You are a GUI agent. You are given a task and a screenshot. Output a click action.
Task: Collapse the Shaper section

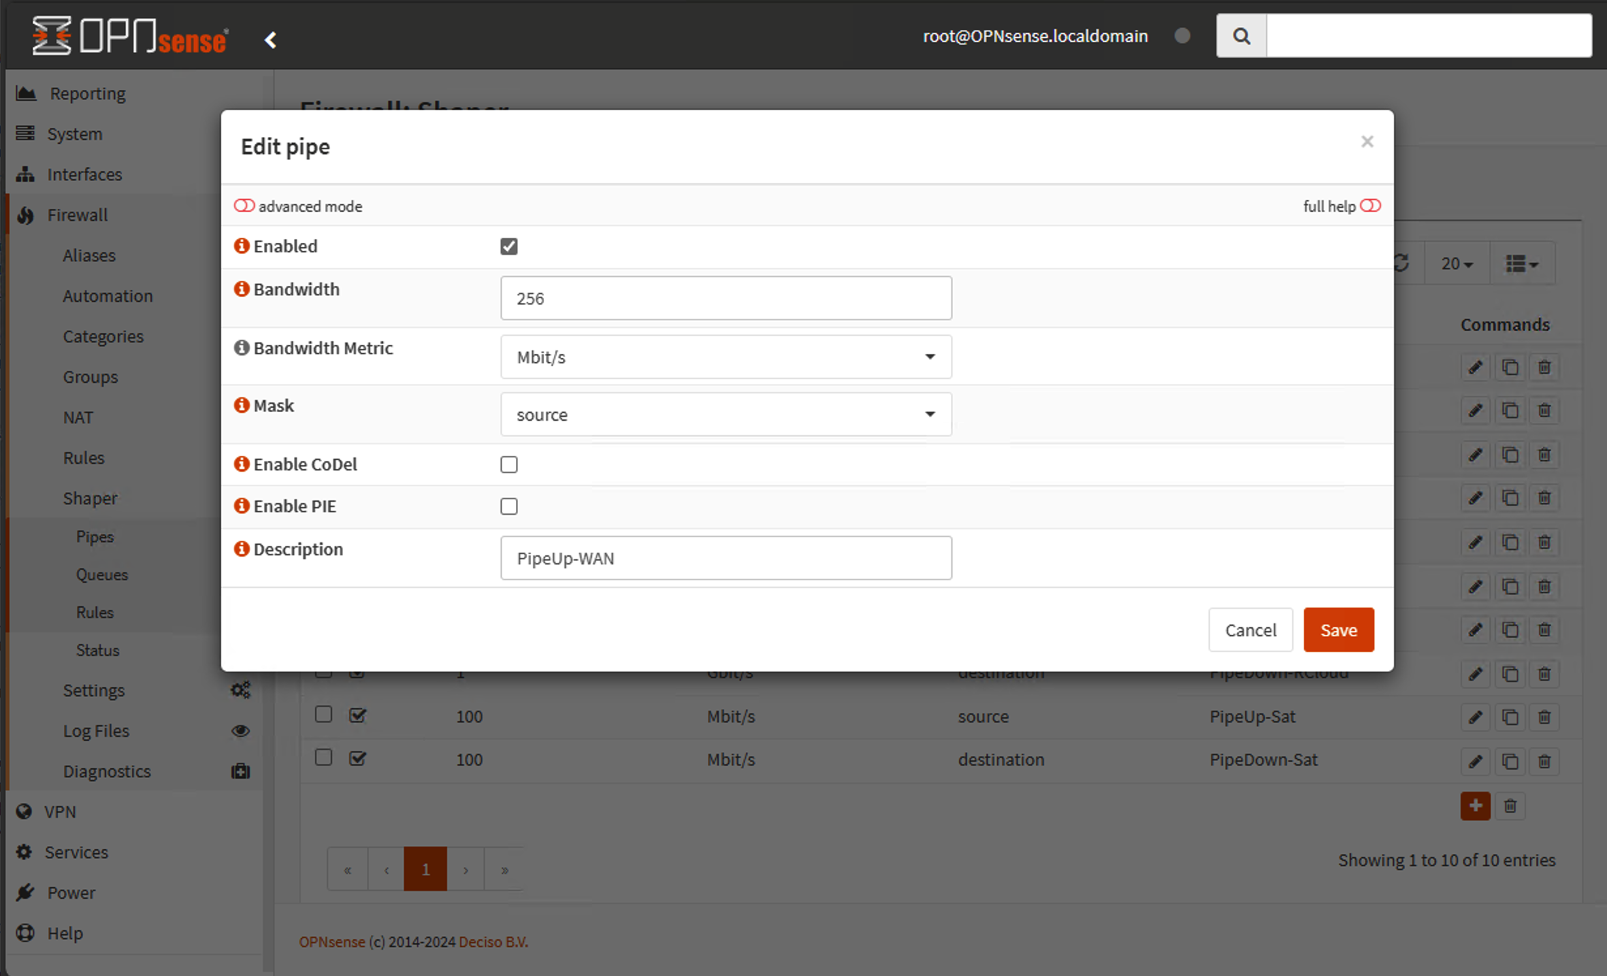(90, 498)
